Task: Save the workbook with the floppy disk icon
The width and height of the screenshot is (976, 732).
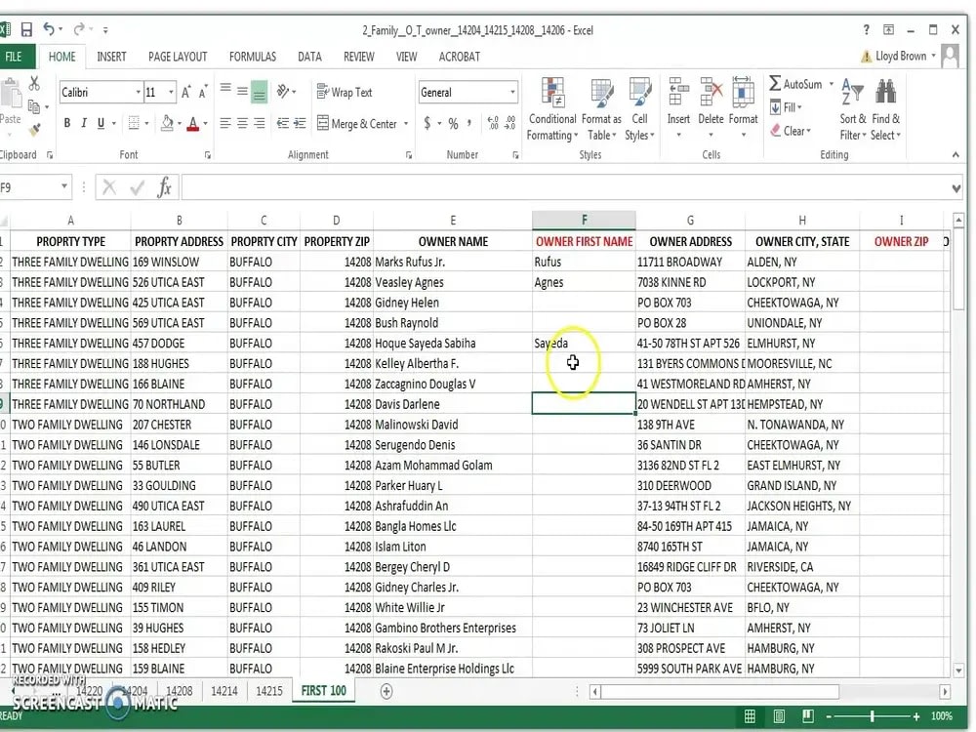Action: point(26,29)
